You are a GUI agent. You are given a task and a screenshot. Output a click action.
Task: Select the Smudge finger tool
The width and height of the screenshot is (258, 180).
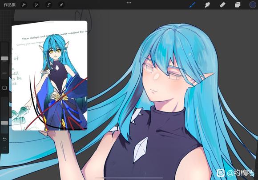(x=207, y=5)
